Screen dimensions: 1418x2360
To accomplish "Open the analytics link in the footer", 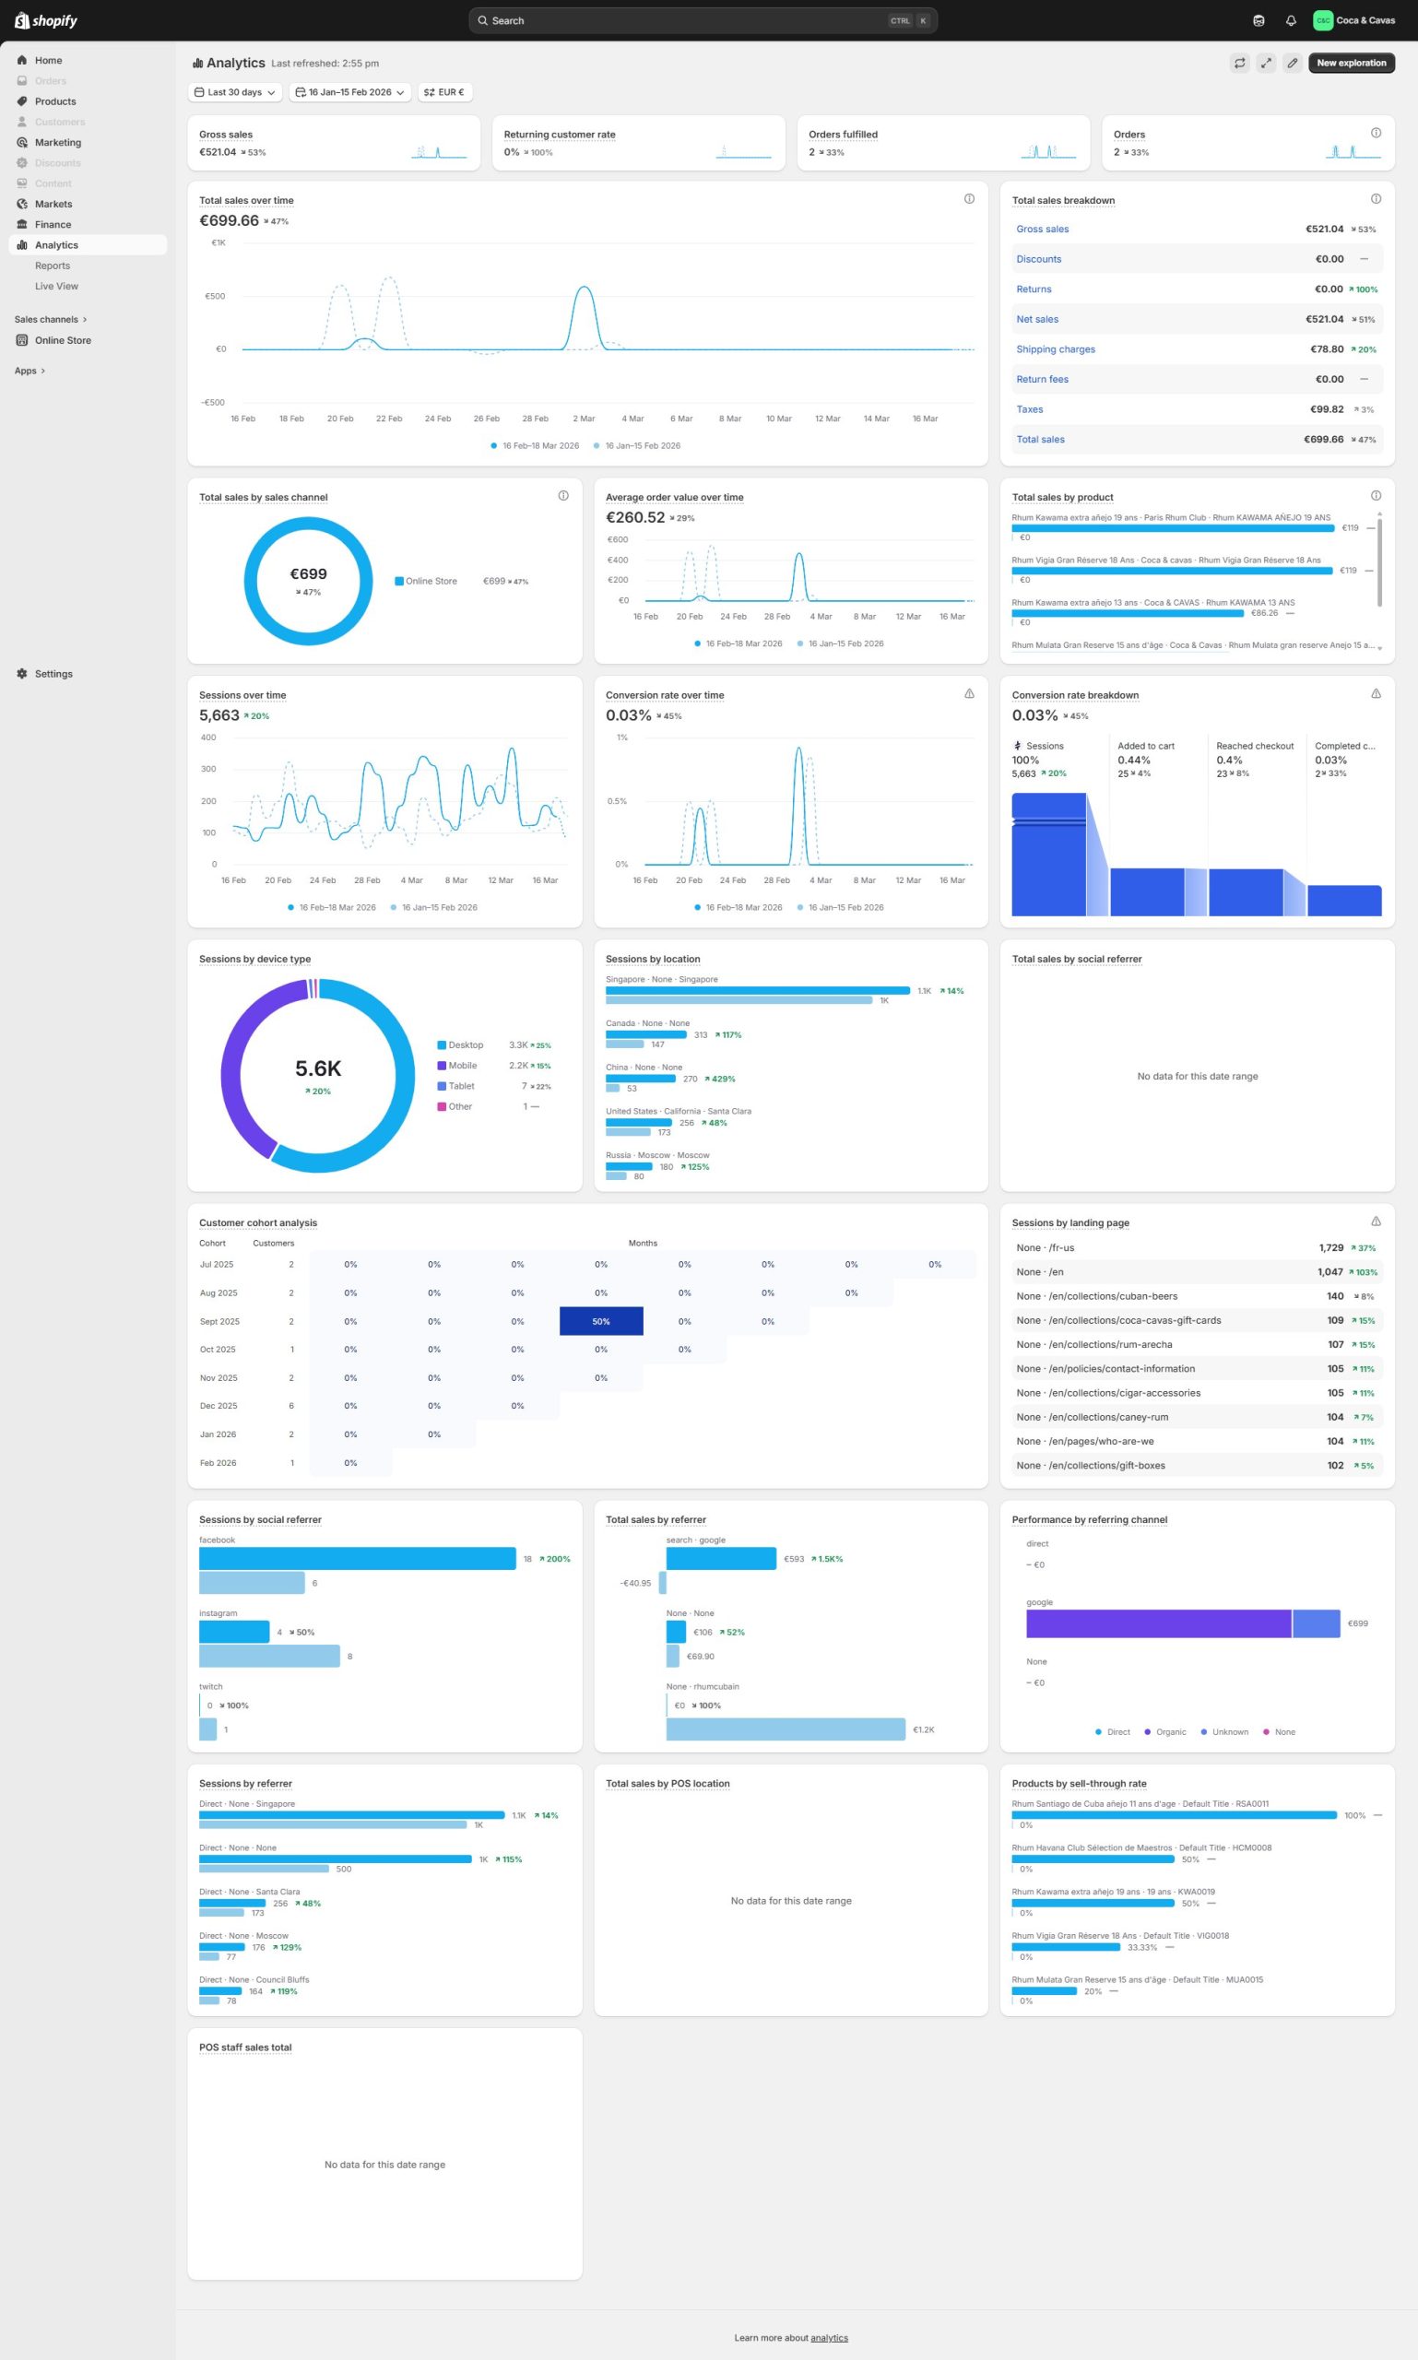I will point(829,2338).
